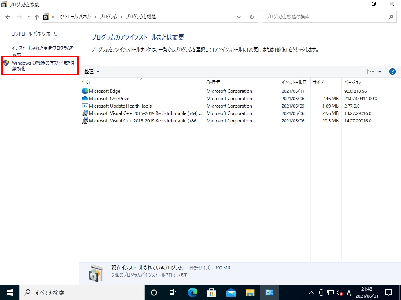Select プログラム breadcrumb segment
Screen dimensions: 401x300
(108, 17)
